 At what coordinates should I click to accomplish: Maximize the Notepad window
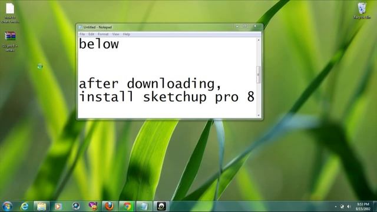pos(245,26)
